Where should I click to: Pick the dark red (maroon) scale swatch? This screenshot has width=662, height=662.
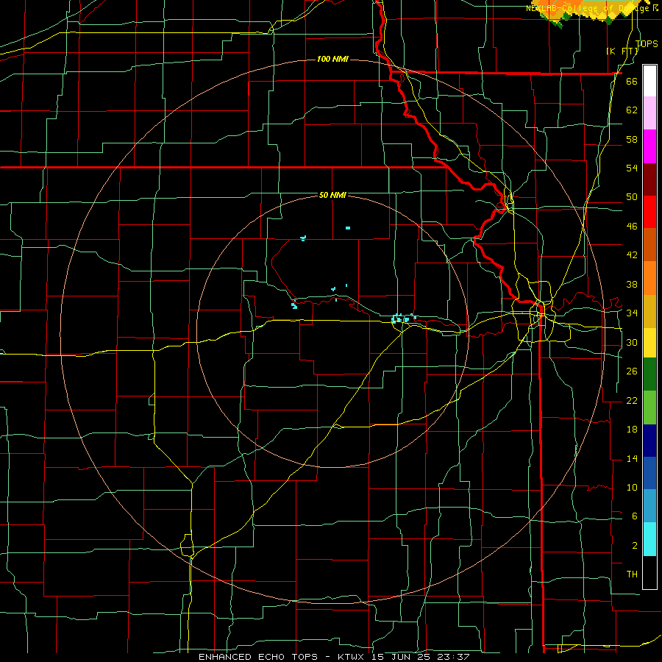(649, 179)
